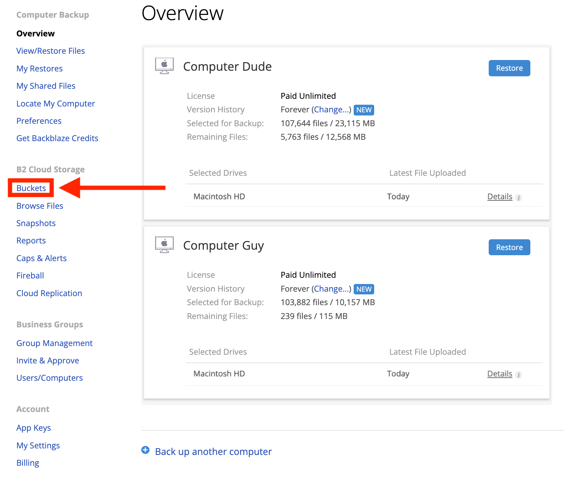Click Today upload date in Computer Guy
Viewport: 572px width, 482px height.
(x=398, y=374)
